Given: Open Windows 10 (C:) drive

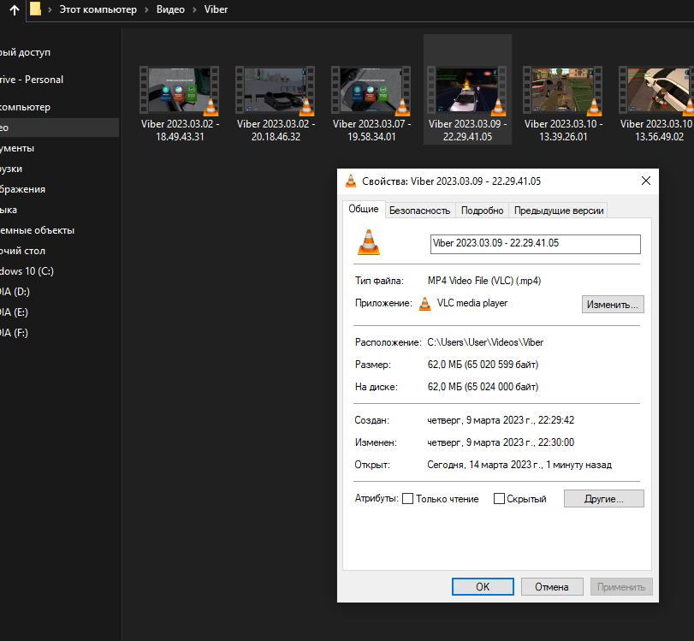Looking at the screenshot, I should pos(27,271).
